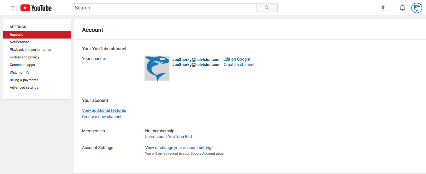This screenshot has width=426, height=174.
Task: Open the notifications bell
Action: [402, 8]
